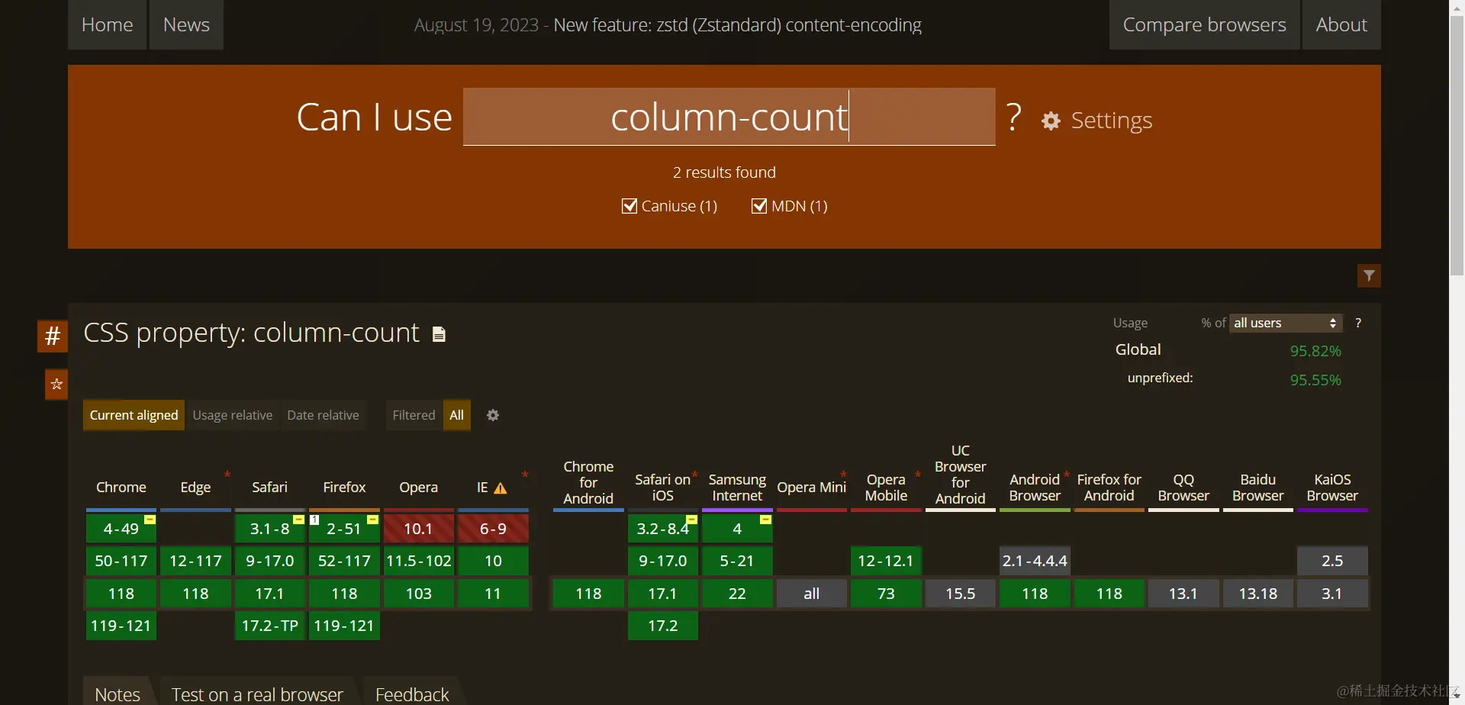Open the About page

pos(1341,24)
